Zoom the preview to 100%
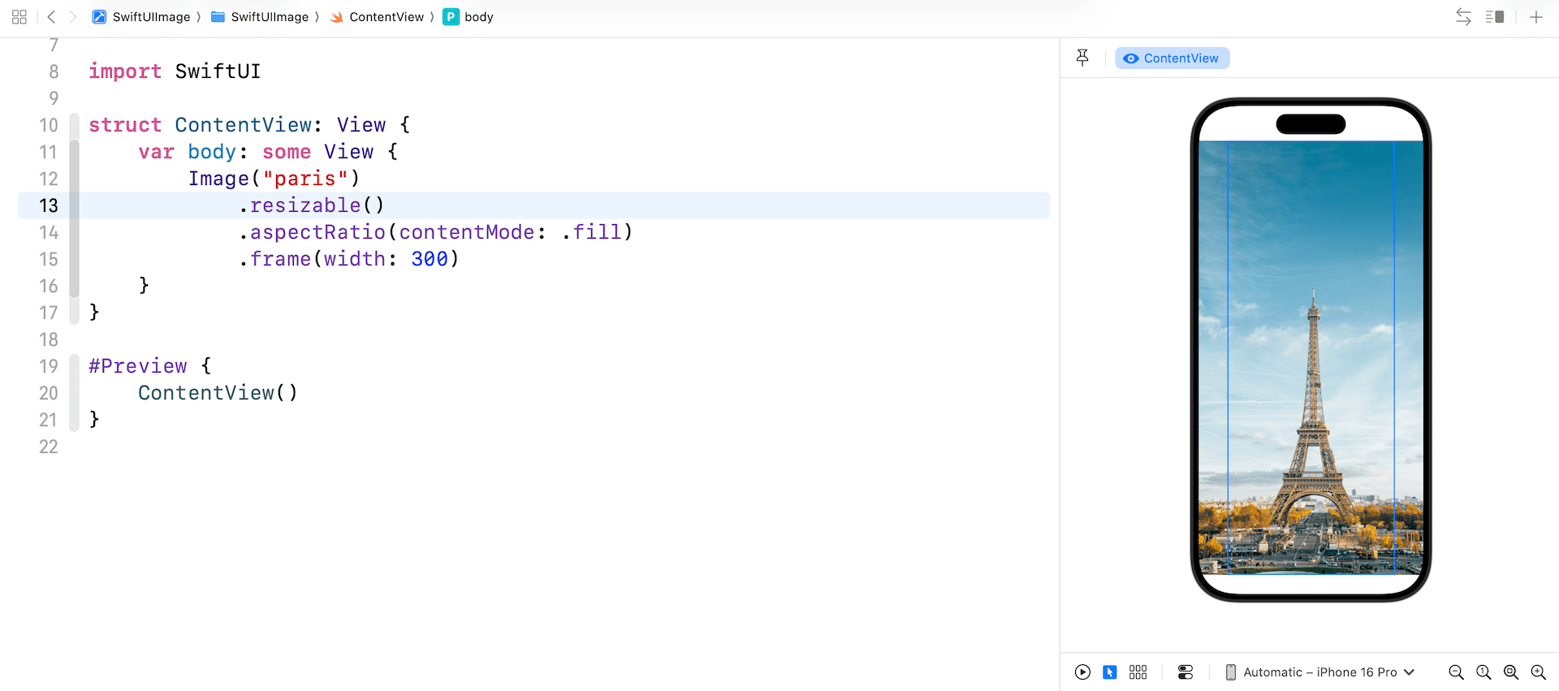1559x691 pixels. click(1483, 672)
